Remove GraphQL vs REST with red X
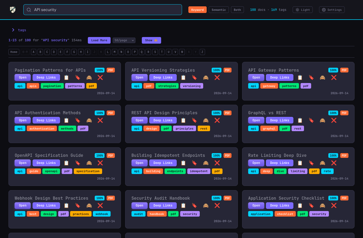This screenshot has height=238, width=363. tap(334, 120)
